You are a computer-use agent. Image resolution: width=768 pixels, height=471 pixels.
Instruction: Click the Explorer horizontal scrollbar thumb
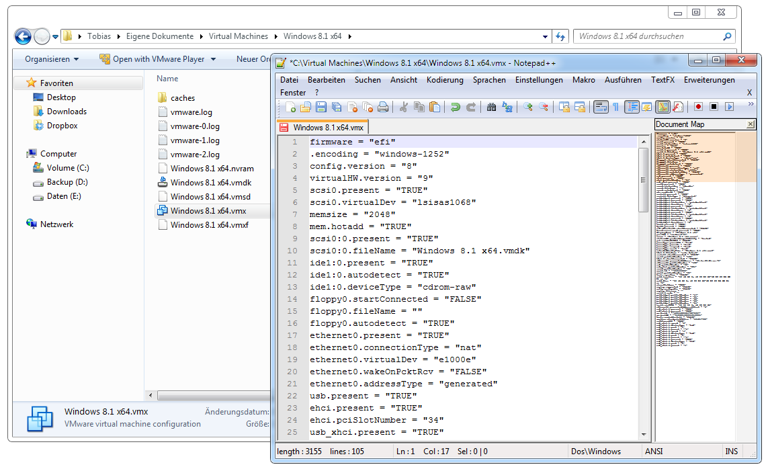coord(214,395)
